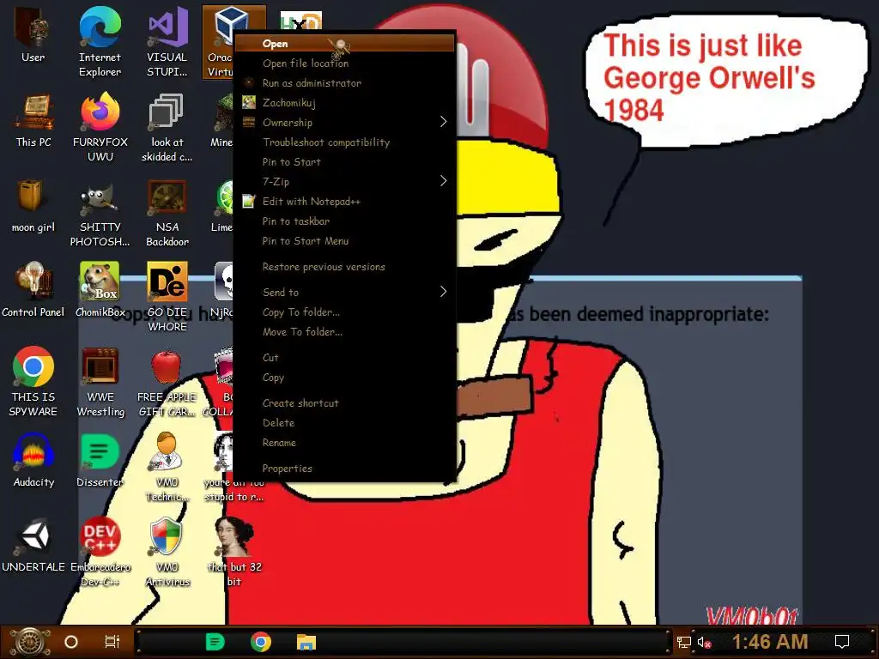Click the 1:46 AM clock

click(770, 642)
